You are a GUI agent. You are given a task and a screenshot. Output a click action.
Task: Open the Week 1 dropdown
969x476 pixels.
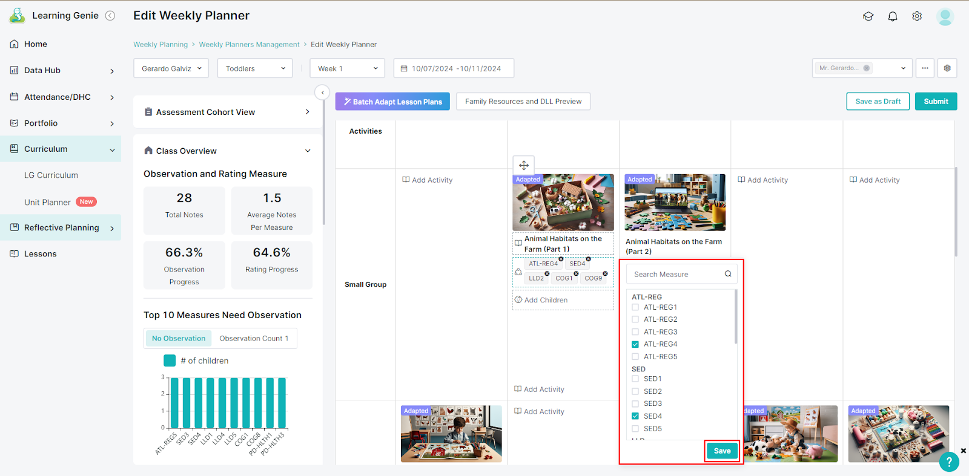pyautogui.click(x=348, y=68)
